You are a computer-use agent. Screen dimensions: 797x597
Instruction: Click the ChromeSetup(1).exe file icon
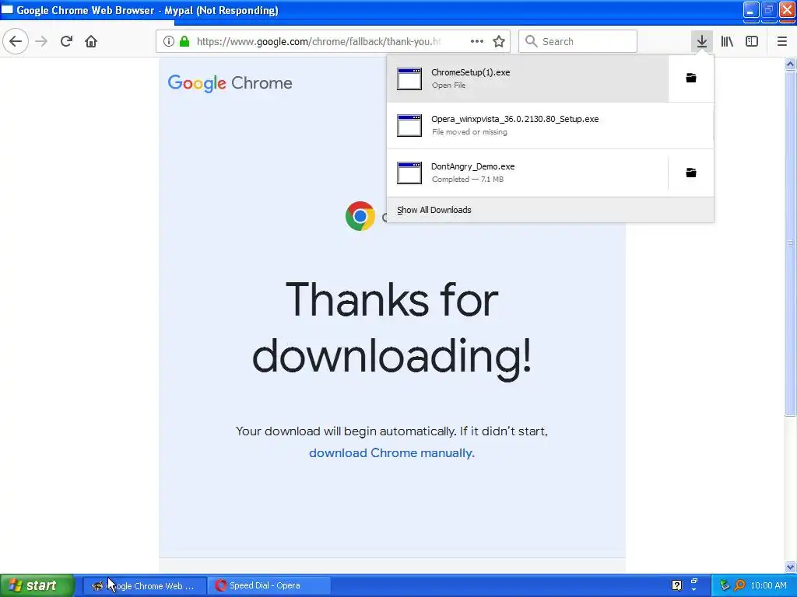coord(409,79)
